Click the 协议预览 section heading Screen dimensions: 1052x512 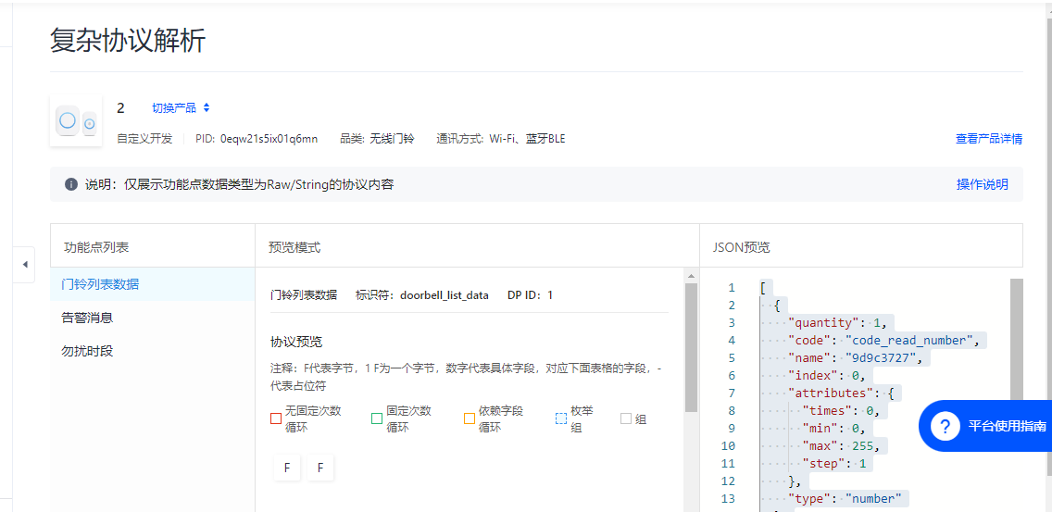296,343
